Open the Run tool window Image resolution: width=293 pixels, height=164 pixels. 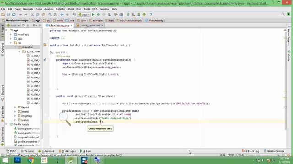(85, 151)
